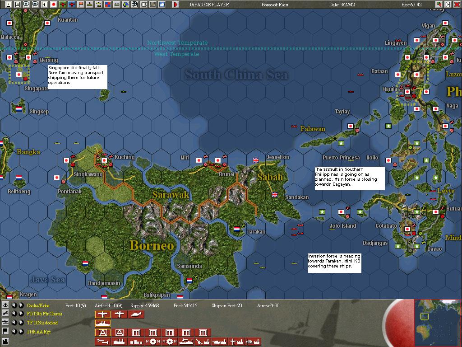Click the 11th AA Rgt unit name

39,332
